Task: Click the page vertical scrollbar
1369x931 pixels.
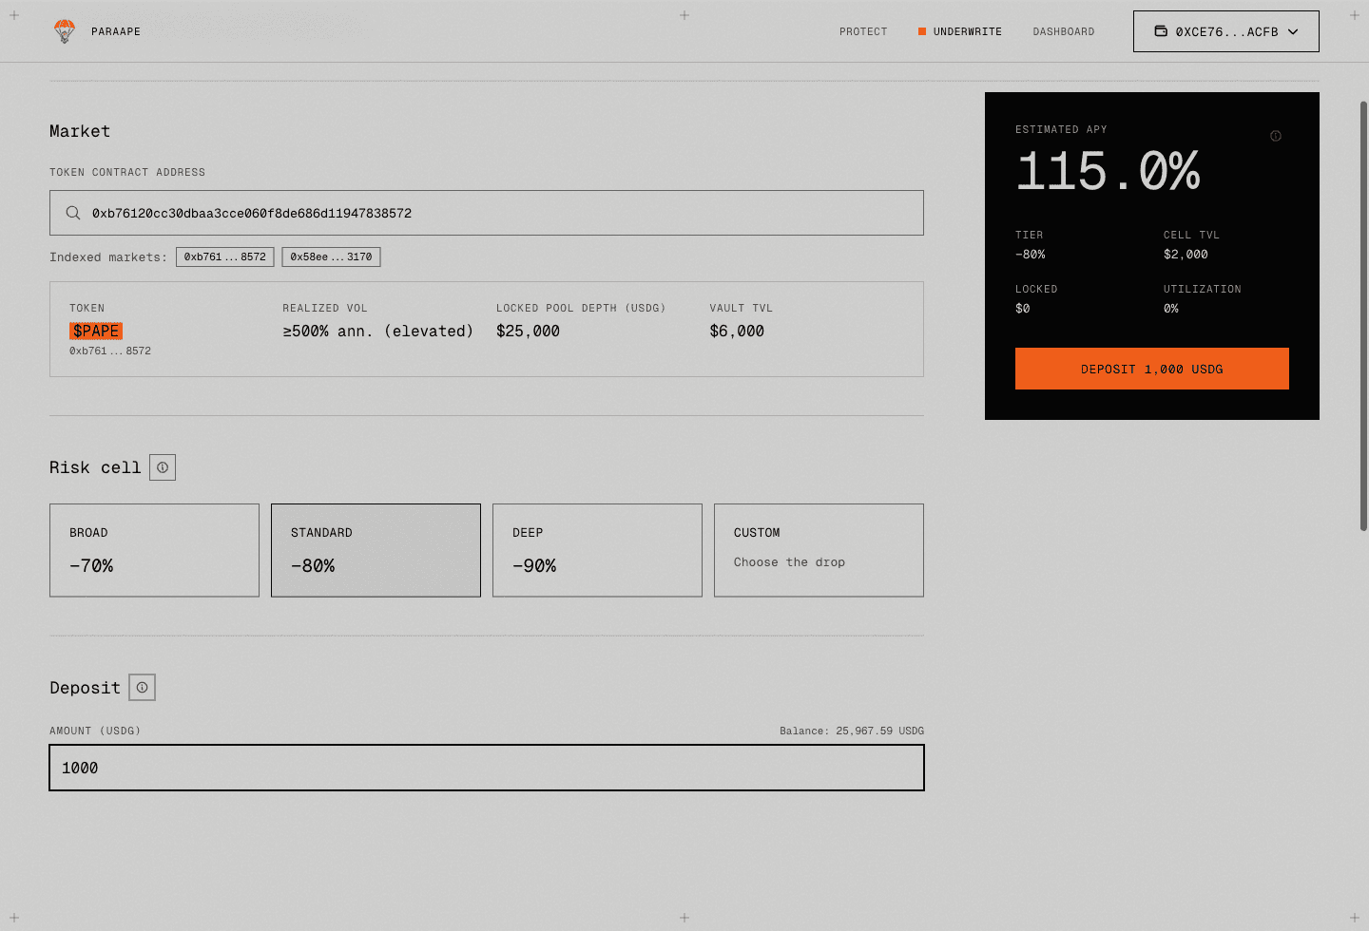Action: pos(1363,315)
